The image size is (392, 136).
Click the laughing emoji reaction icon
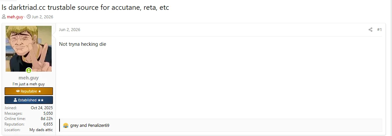click(x=66, y=125)
